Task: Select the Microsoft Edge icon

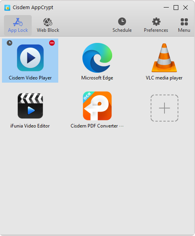Action: point(97,58)
